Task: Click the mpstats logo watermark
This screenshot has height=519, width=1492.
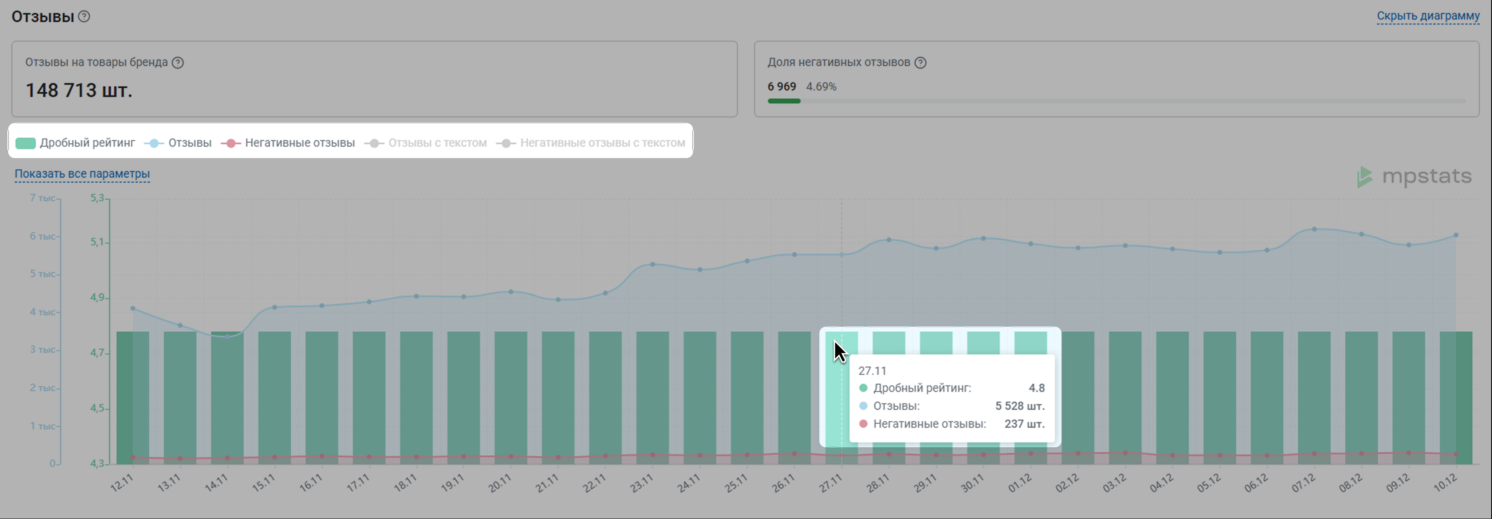Action: coord(1414,176)
